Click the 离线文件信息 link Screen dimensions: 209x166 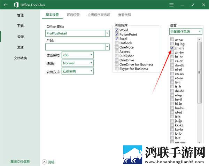(20, 161)
